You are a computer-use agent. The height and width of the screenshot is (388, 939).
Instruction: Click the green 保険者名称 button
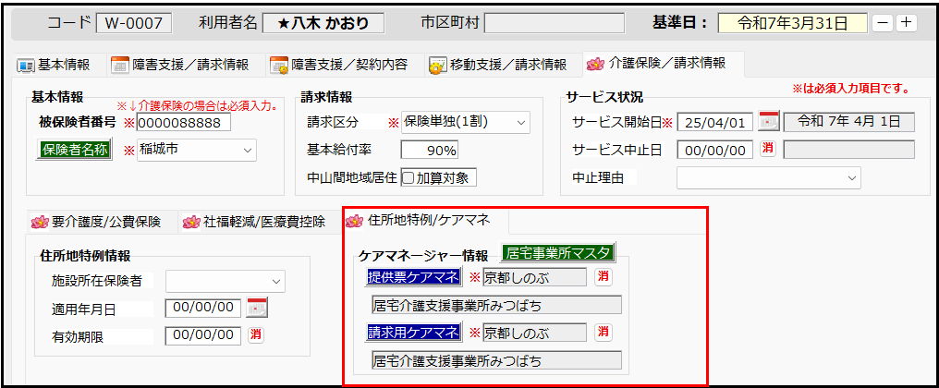(74, 150)
